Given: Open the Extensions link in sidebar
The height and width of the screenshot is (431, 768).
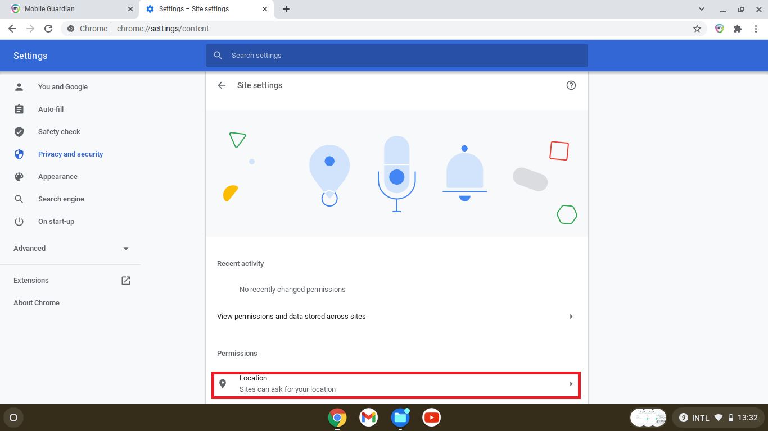Looking at the screenshot, I should pos(70,281).
